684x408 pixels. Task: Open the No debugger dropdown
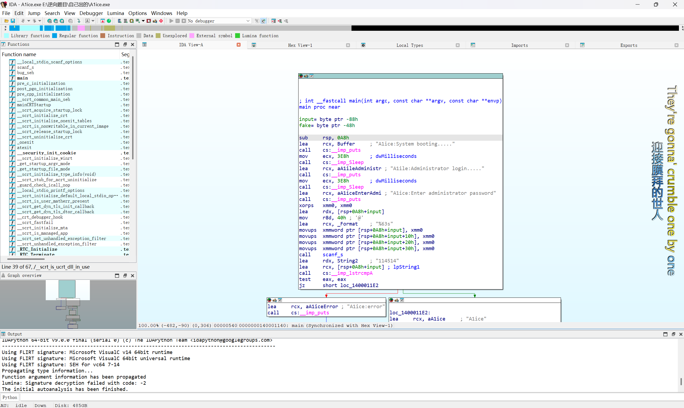tap(248, 21)
